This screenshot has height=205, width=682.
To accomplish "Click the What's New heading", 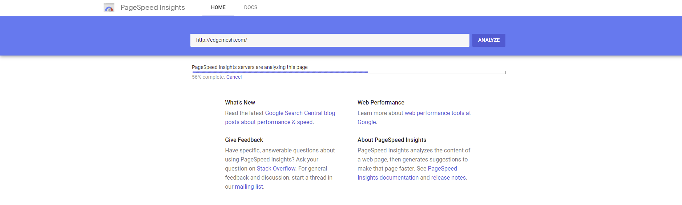I will click(x=240, y=103).
